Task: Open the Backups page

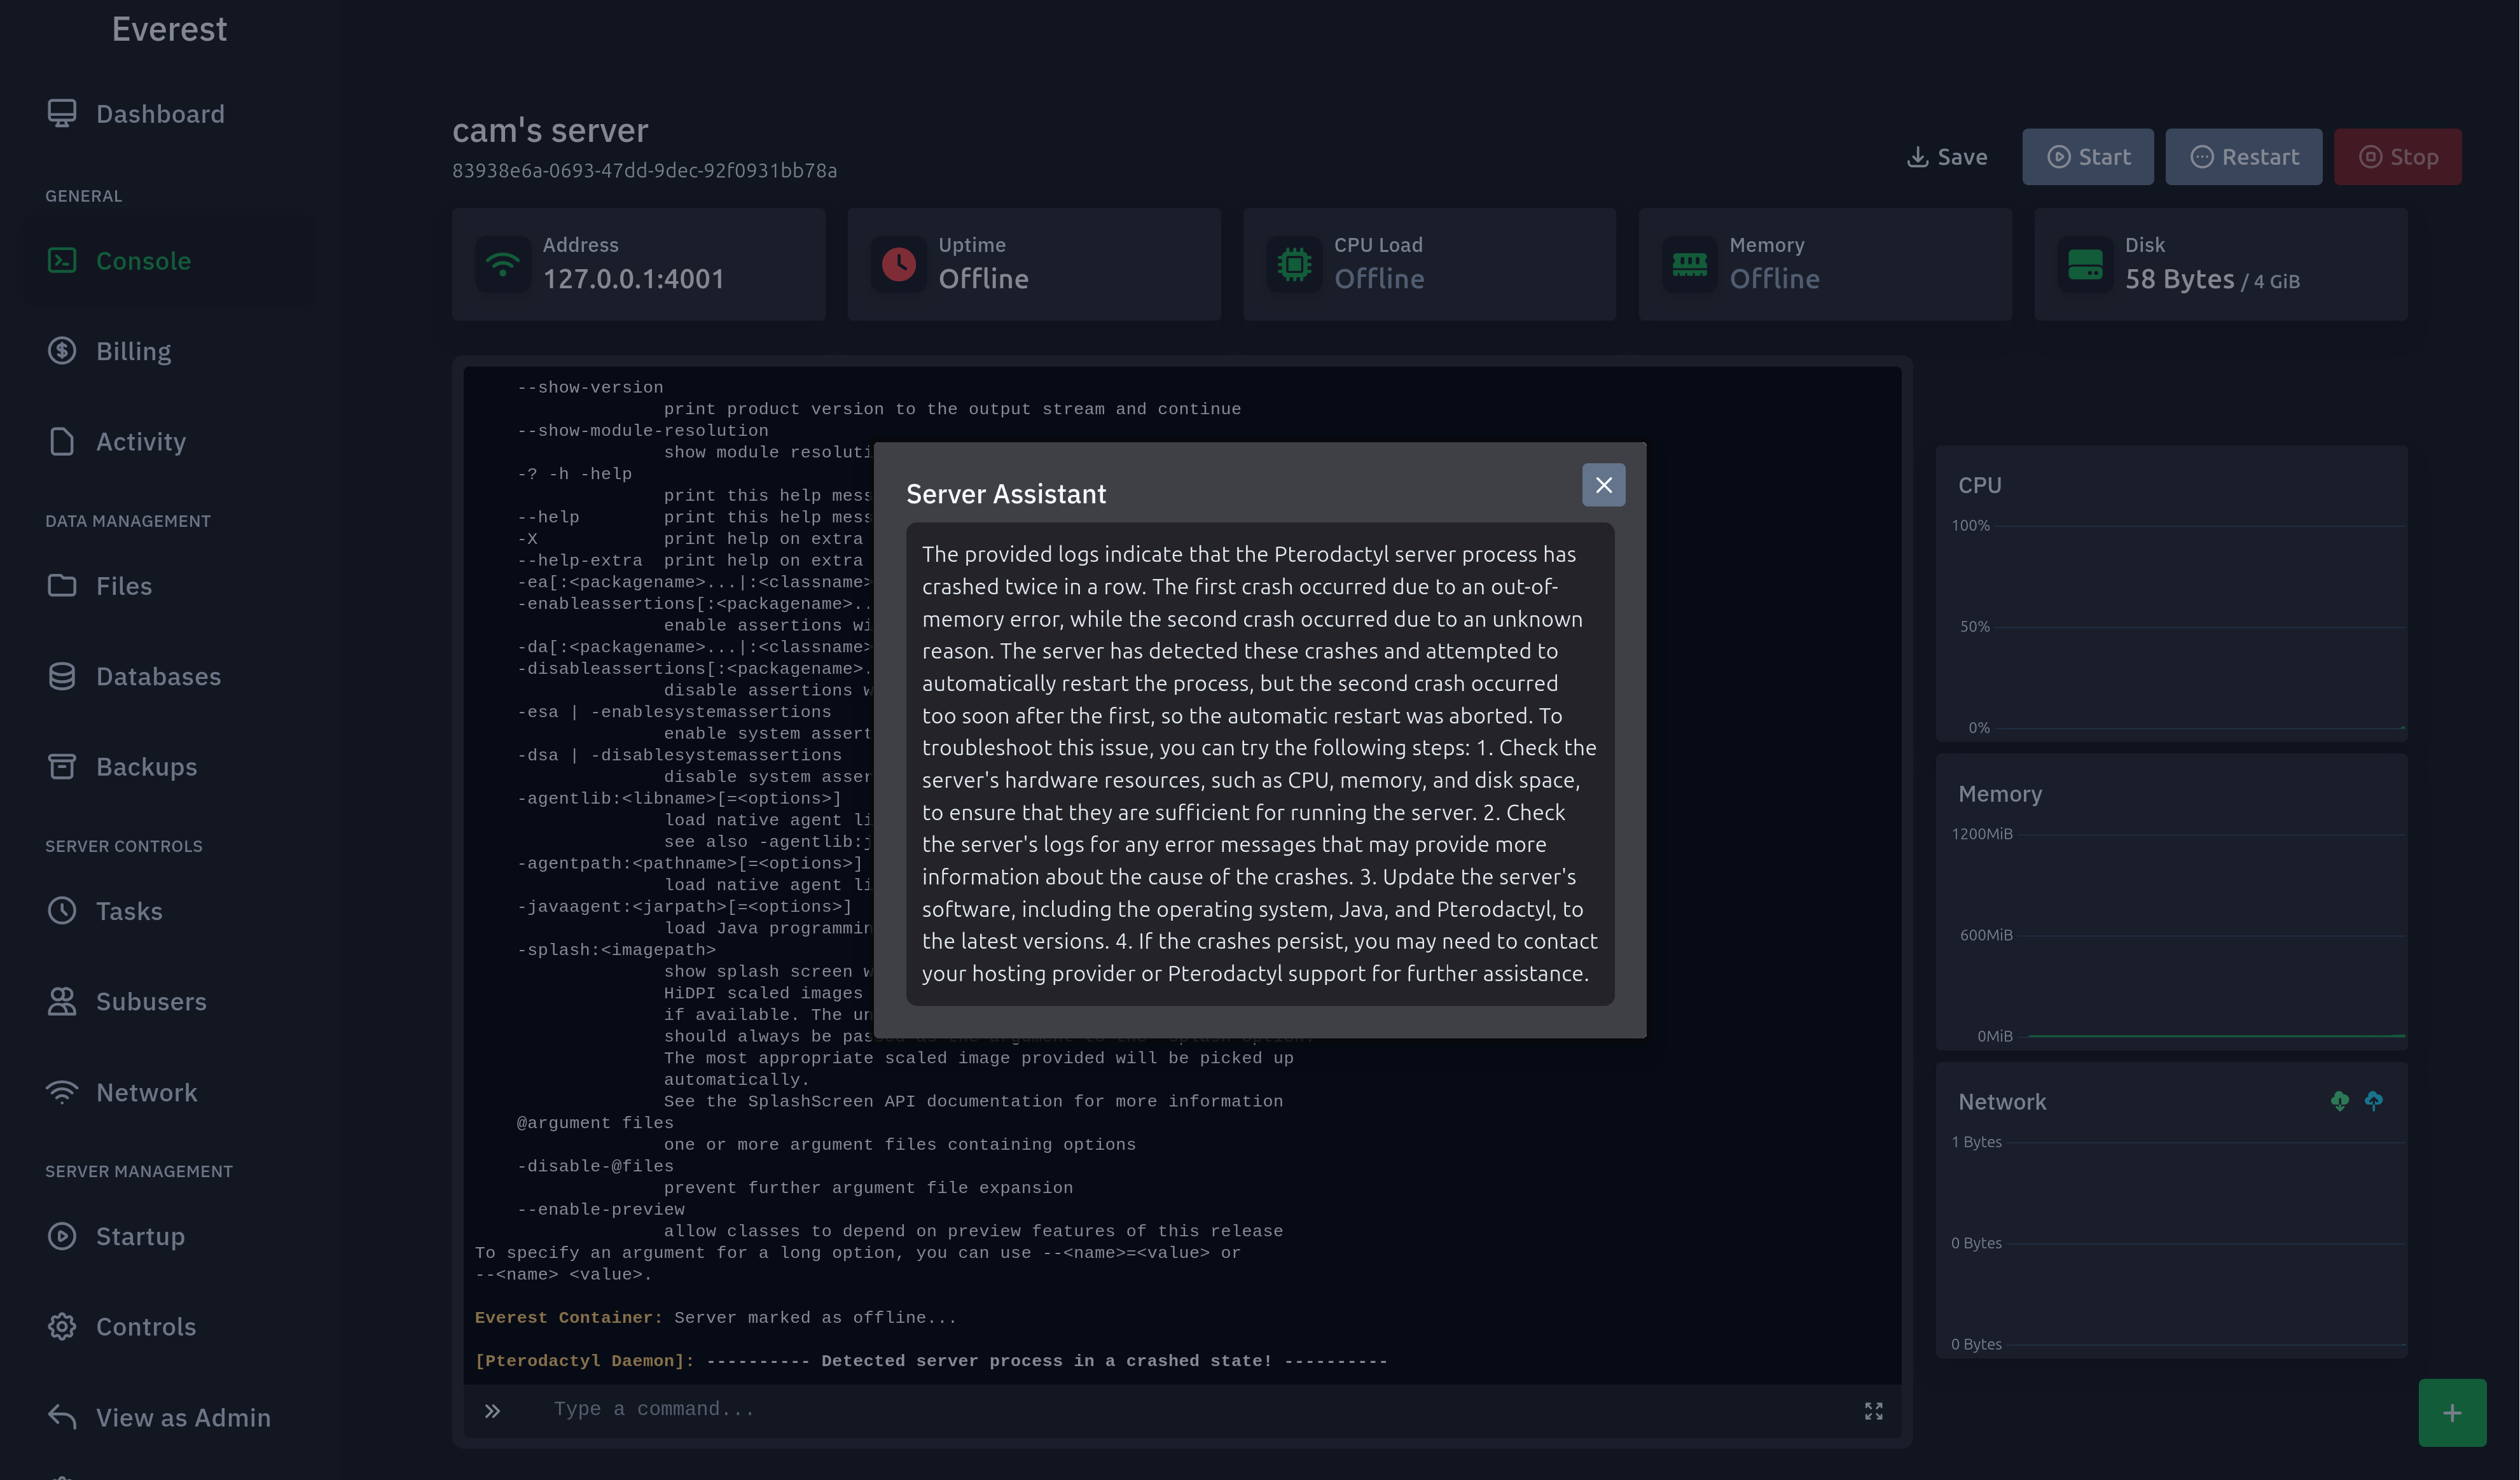Action: tap(146, 767)
